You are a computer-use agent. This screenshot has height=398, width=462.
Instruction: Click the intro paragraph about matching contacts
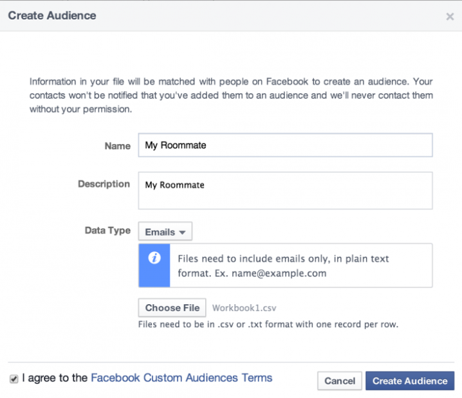pyautogui.click(x=231, y=95)
